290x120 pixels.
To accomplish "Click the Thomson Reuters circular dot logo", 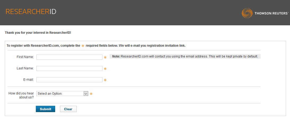I will coord(247,13).
